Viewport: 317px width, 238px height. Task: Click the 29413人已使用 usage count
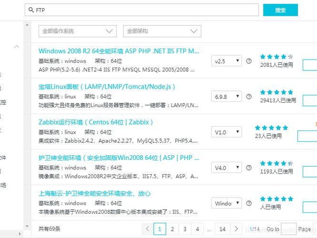(x=278, y=100)
